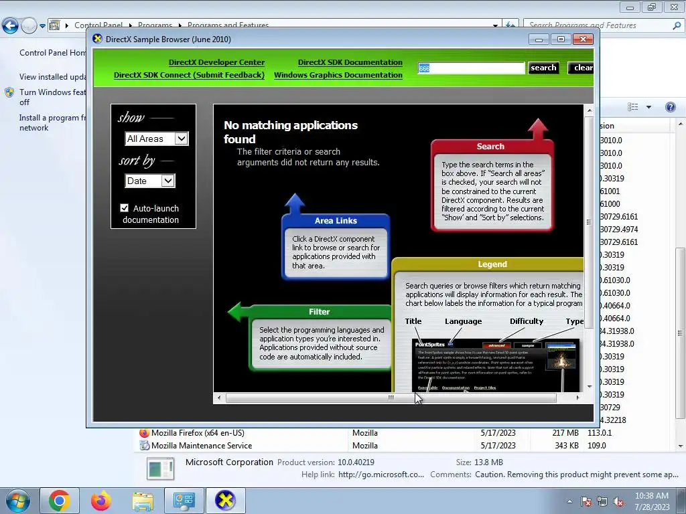Click the Programs and Features breadcrumb
Image resolution: width=686 pixels, height=514 pixels.
pos(228,25)
